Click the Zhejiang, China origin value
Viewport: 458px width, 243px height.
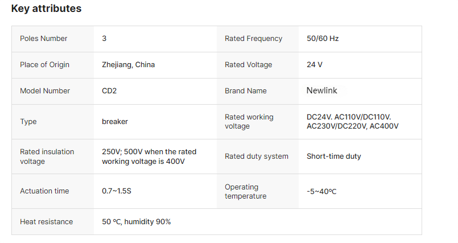[128, 65]
